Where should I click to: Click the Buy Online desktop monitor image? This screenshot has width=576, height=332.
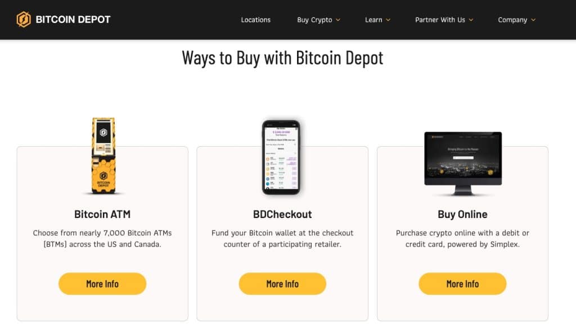tap(462, 163)
